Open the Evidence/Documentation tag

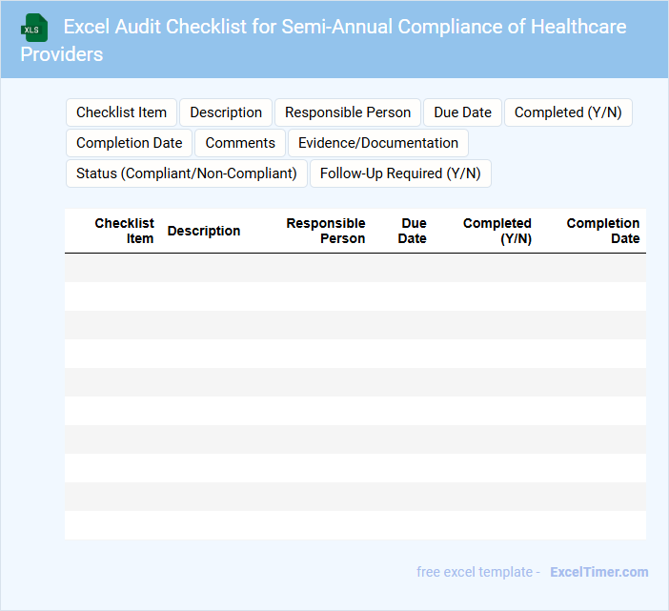[x=378, y=143]
